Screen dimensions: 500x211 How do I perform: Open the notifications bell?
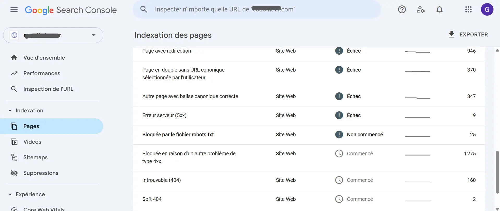coord(439,10)
